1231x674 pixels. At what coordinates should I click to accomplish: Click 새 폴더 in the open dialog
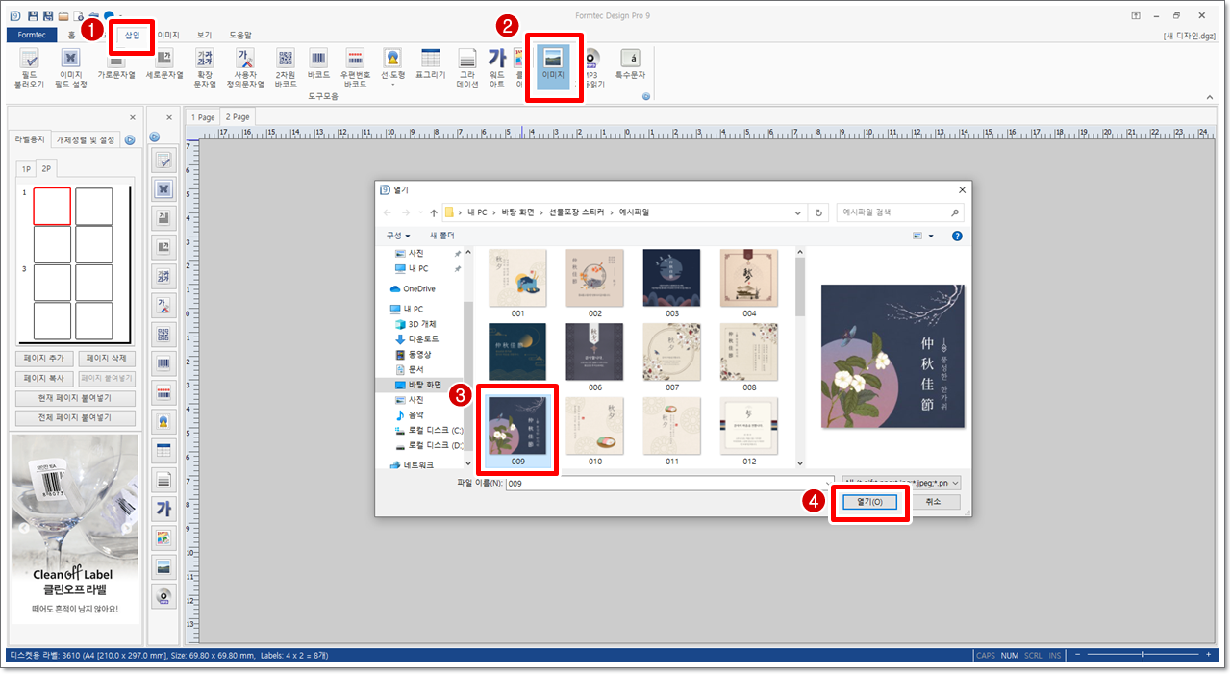pyautogui.click(x=442, y=236)
